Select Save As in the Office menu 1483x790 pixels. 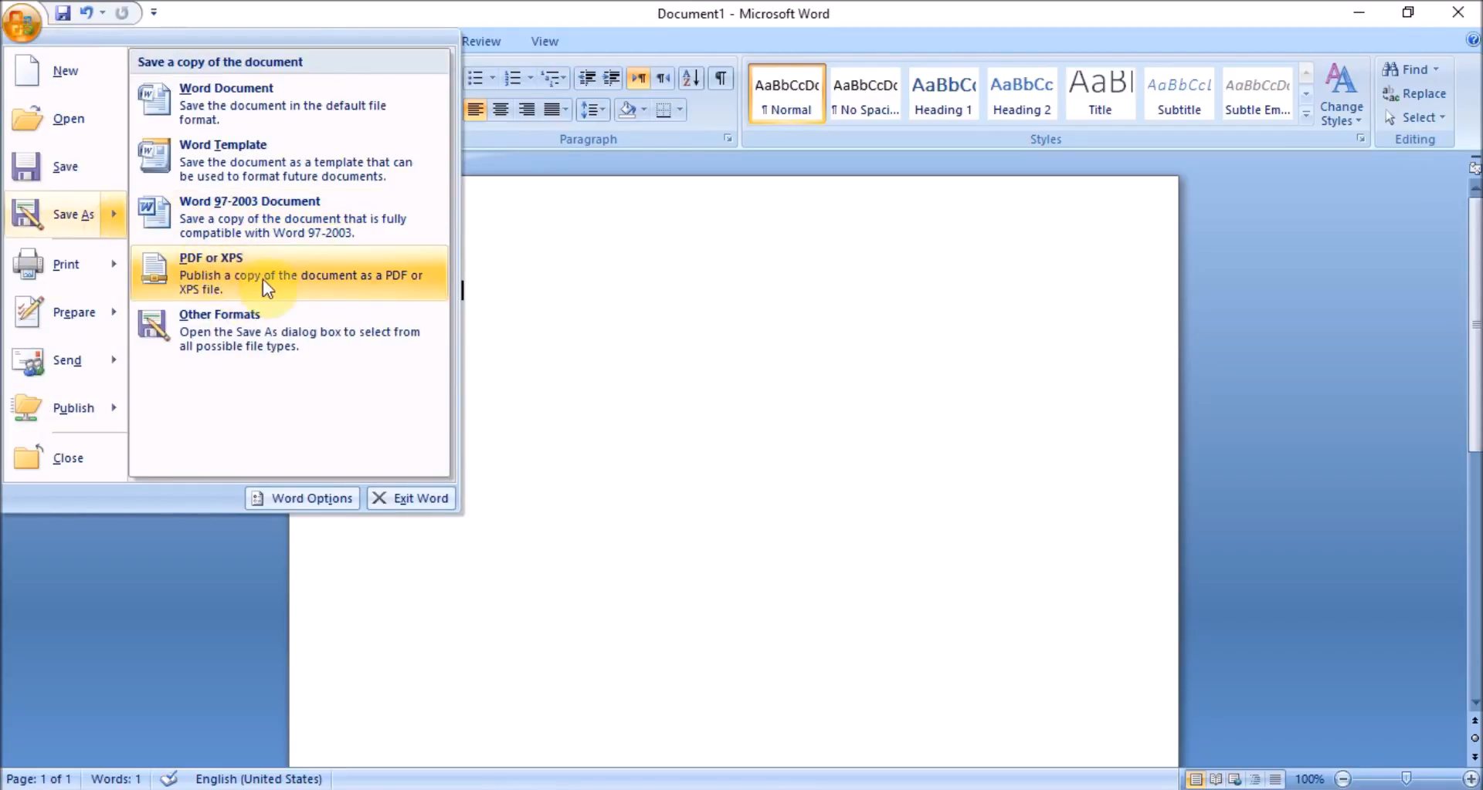click(x=53, y=214)
